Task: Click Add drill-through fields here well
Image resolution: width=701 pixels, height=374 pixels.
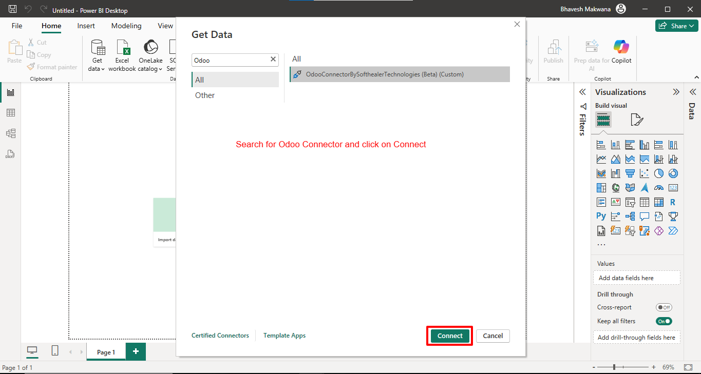Action: pos(637,338)
